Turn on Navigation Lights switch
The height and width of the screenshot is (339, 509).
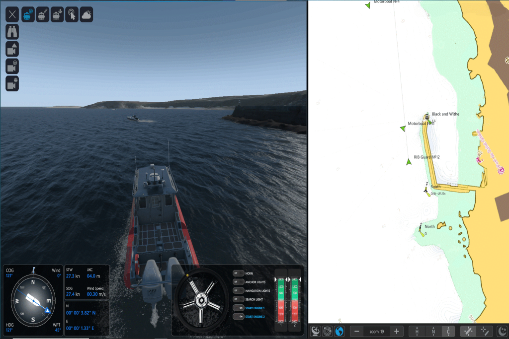point(239,290)
